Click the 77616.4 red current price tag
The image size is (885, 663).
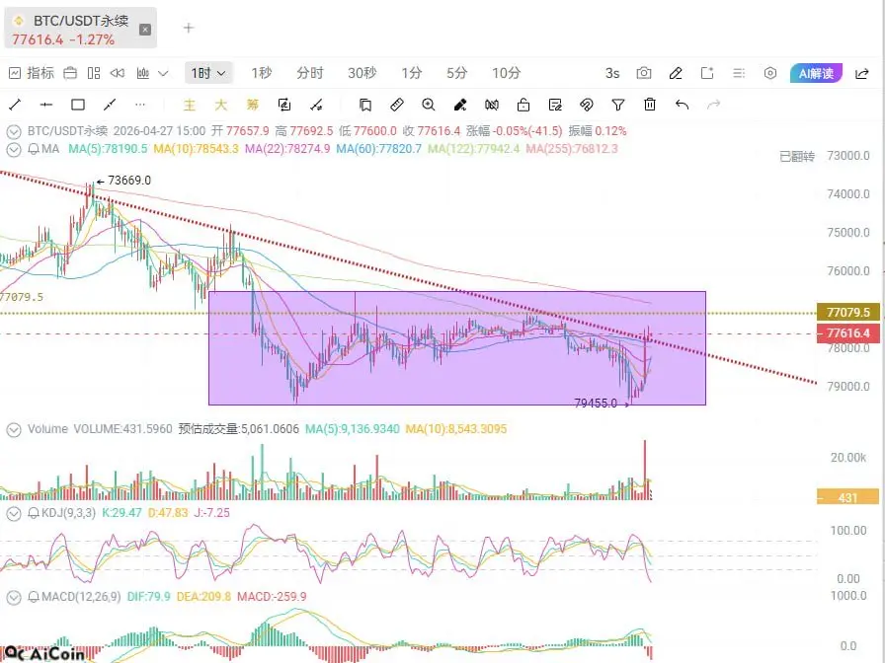coord(847,333)
